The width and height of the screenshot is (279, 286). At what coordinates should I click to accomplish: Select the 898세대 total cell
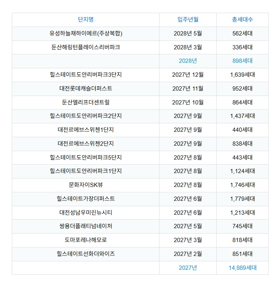pyautogui.click(x=242, y=61)
